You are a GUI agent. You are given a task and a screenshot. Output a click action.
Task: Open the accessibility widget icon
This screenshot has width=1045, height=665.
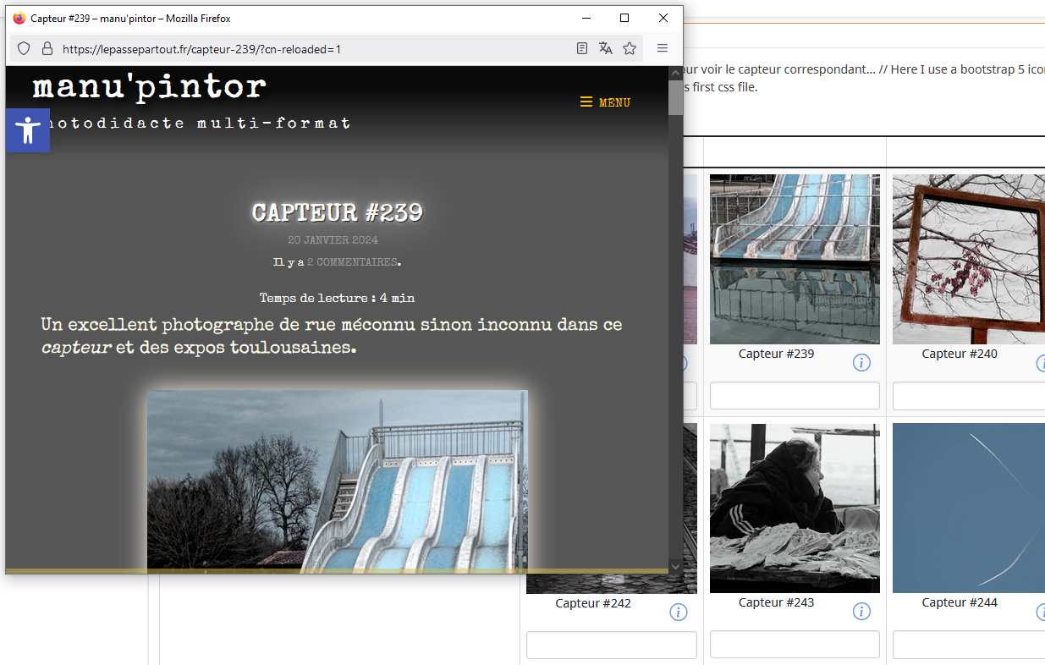(28, 130)
